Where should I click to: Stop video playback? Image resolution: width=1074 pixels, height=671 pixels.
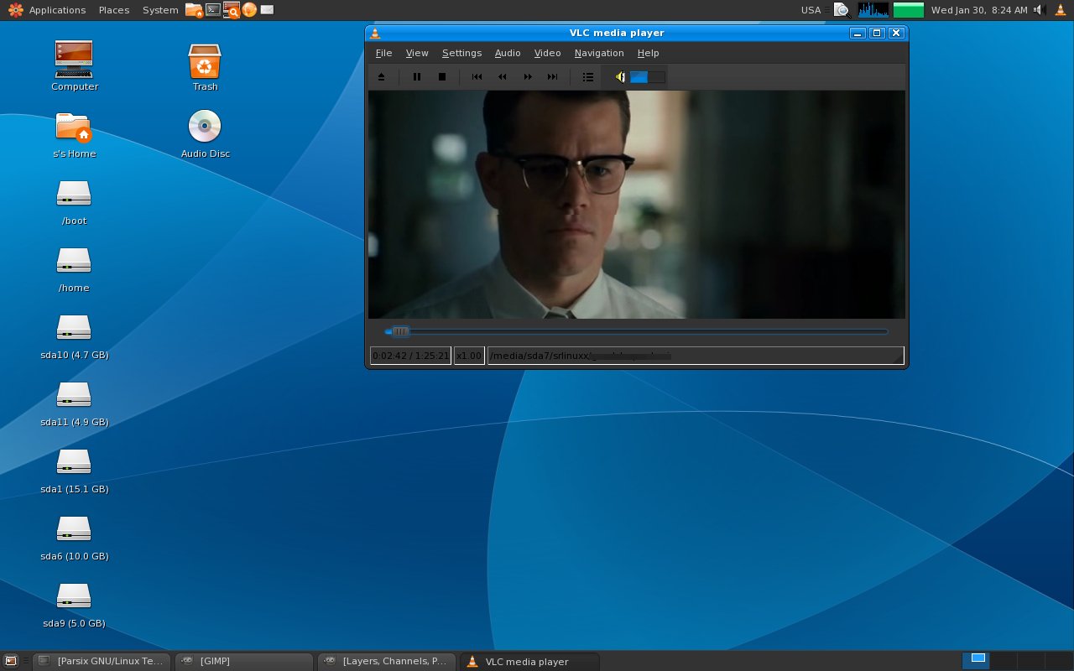tap(442, 77)
